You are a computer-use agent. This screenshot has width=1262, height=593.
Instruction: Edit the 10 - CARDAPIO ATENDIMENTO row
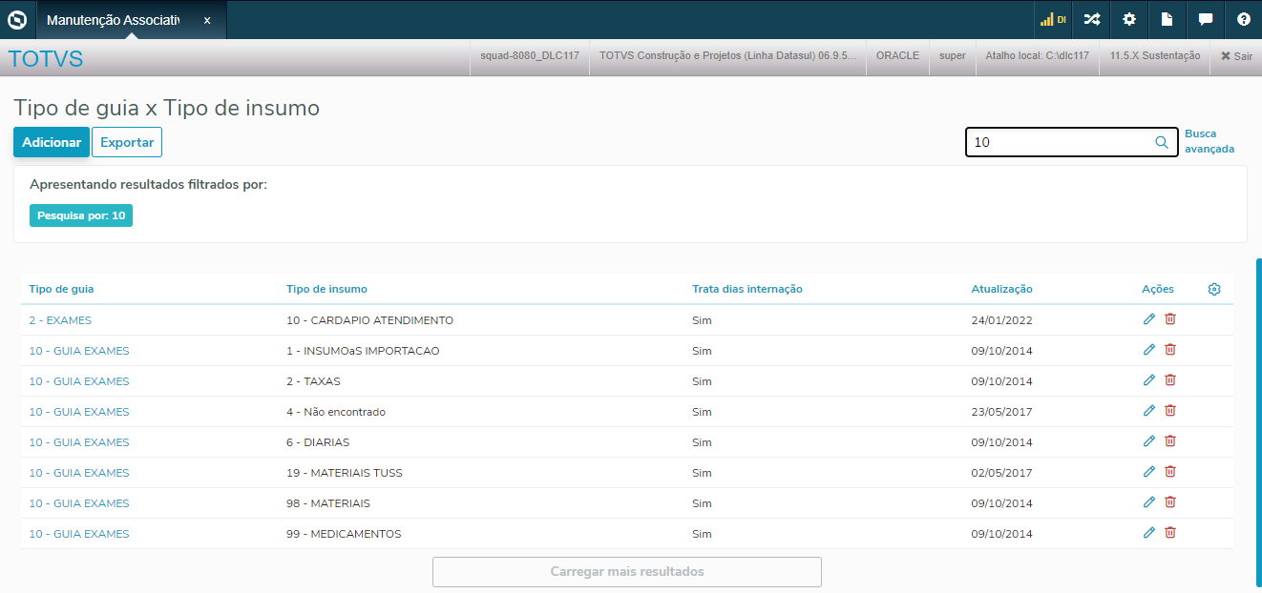(1149, 319)
